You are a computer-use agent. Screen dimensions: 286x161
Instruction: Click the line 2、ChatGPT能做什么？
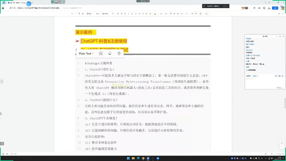pos(101,100)
